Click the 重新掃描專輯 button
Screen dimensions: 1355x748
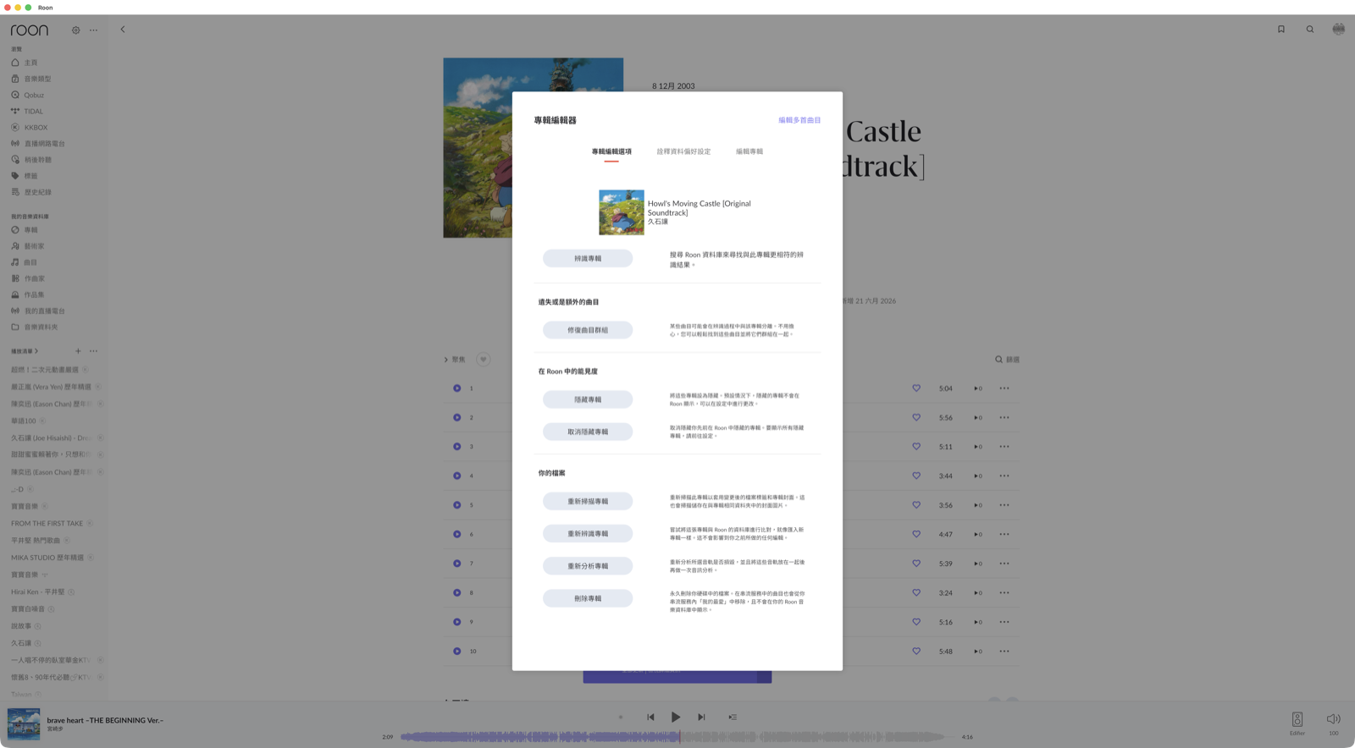click(x=588, y=501)
